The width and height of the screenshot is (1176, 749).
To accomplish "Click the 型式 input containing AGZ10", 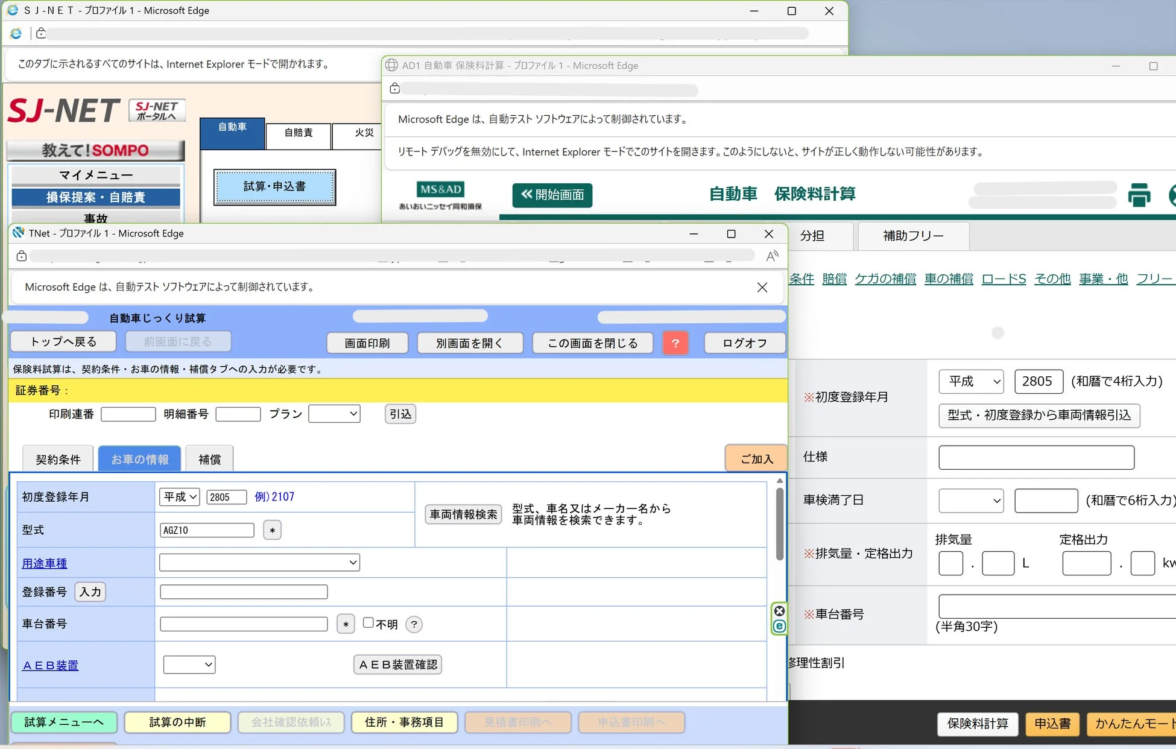I will point(206,529).
